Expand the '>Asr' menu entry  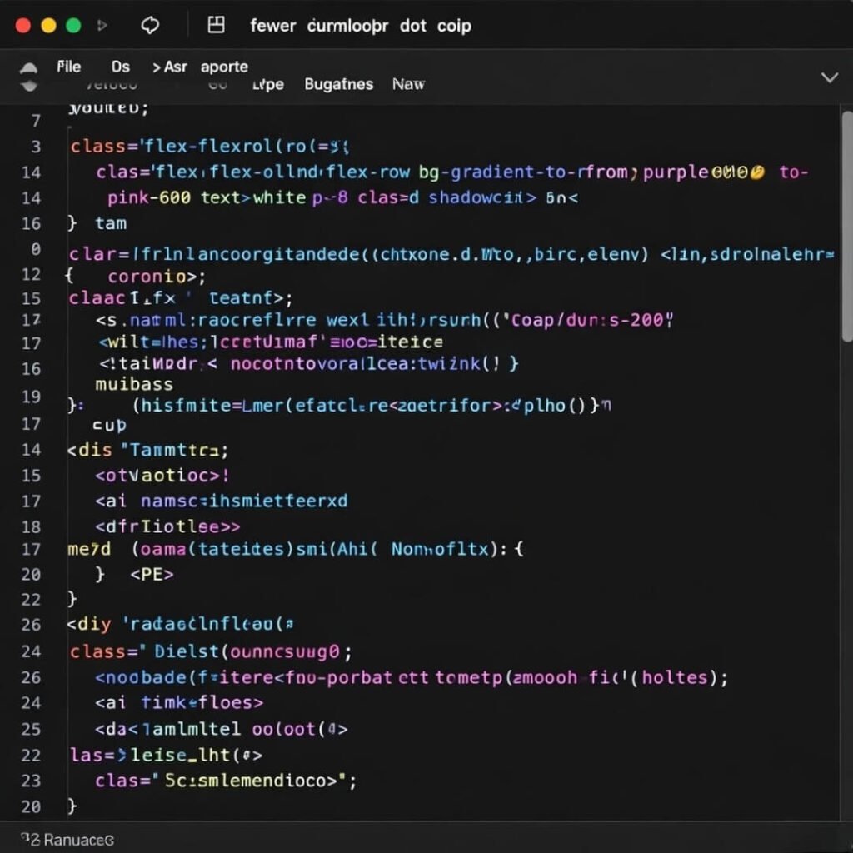point(171,67)
